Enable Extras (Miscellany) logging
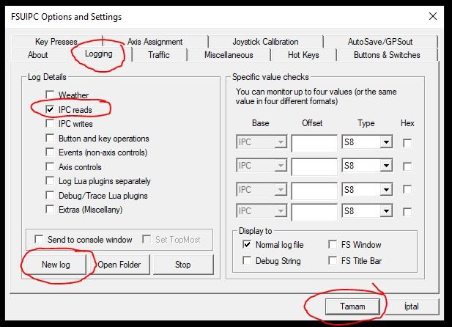Image resolution: width=452 pixels, height=327 pixels. pyautogui.click(x=50, y=209)
